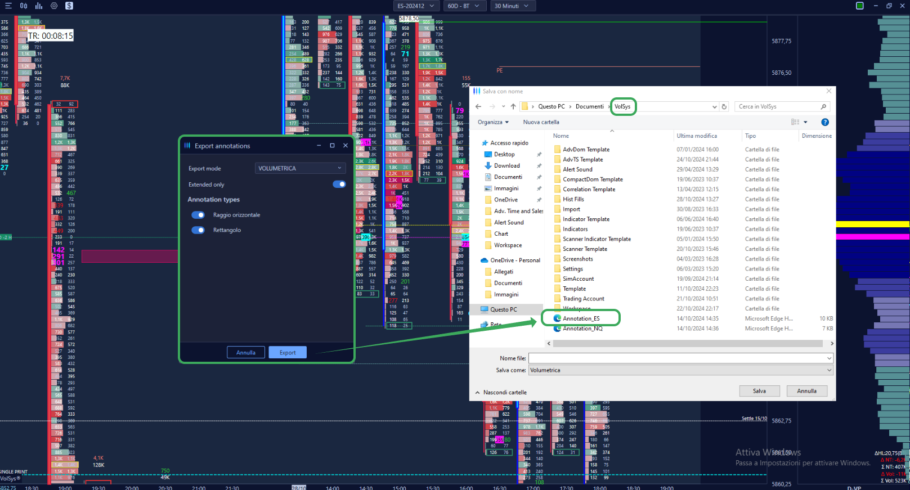Open the Salva come Volumetrica dropdown
This screenshot has height=490, width=910.
click(x=680, y=370)
